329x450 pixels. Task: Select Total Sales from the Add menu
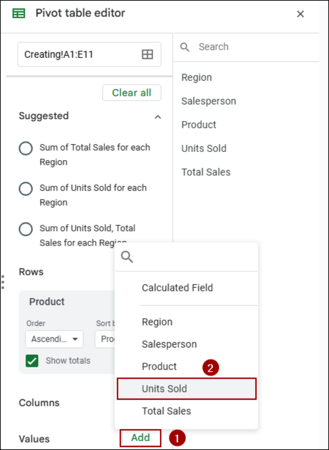click(x=166, y=411)
